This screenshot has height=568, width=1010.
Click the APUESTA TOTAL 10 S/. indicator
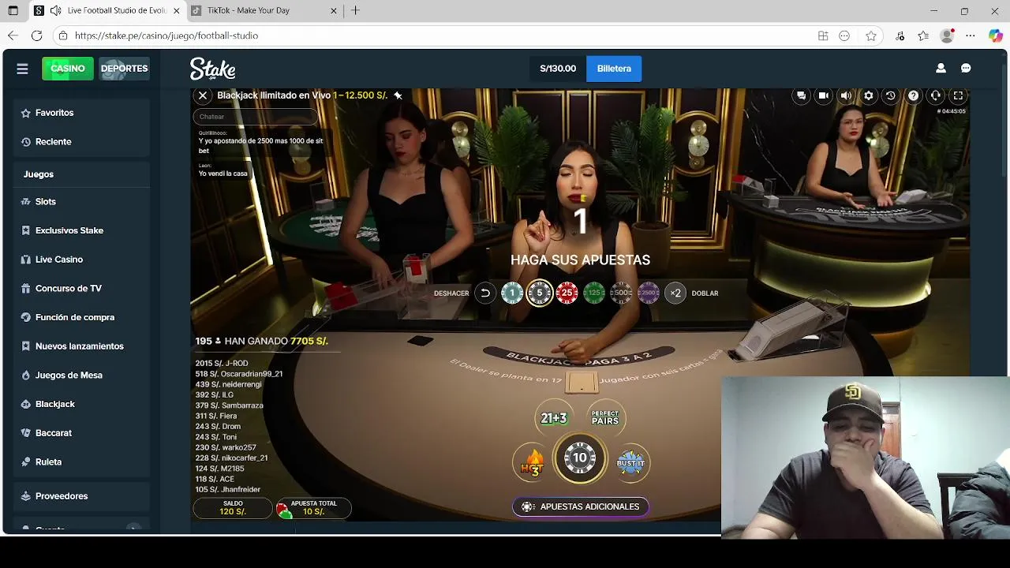coord(313,508)
